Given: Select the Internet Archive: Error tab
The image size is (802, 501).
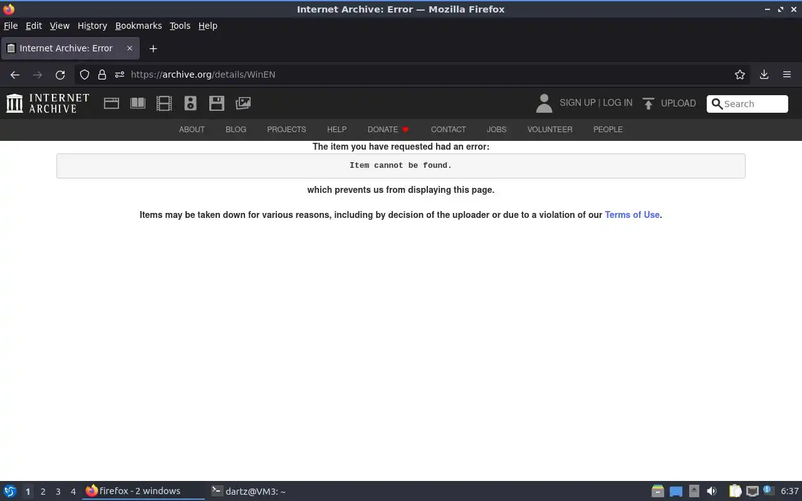Looking at the screenshot, I should tap(69, 48).
